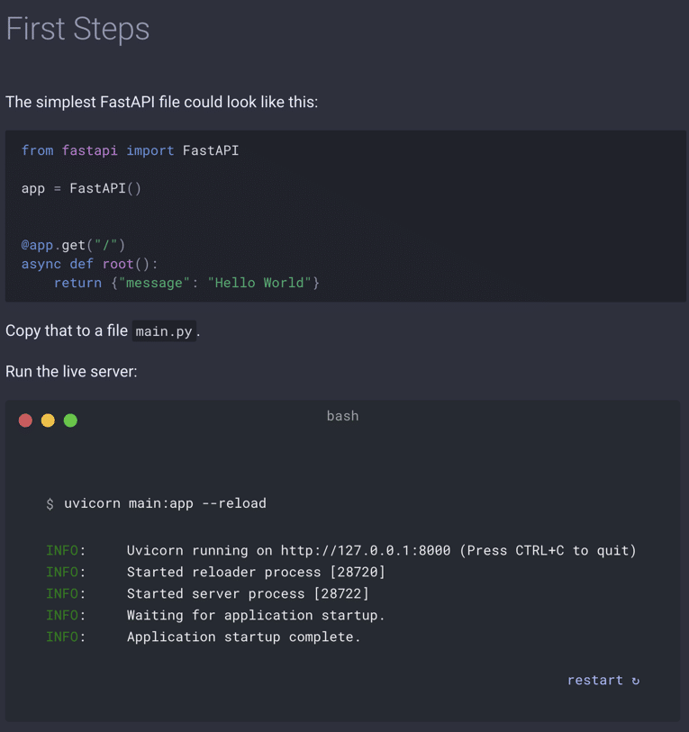
Task: Click the restart circular arrow icon
Action: (635, 681)
